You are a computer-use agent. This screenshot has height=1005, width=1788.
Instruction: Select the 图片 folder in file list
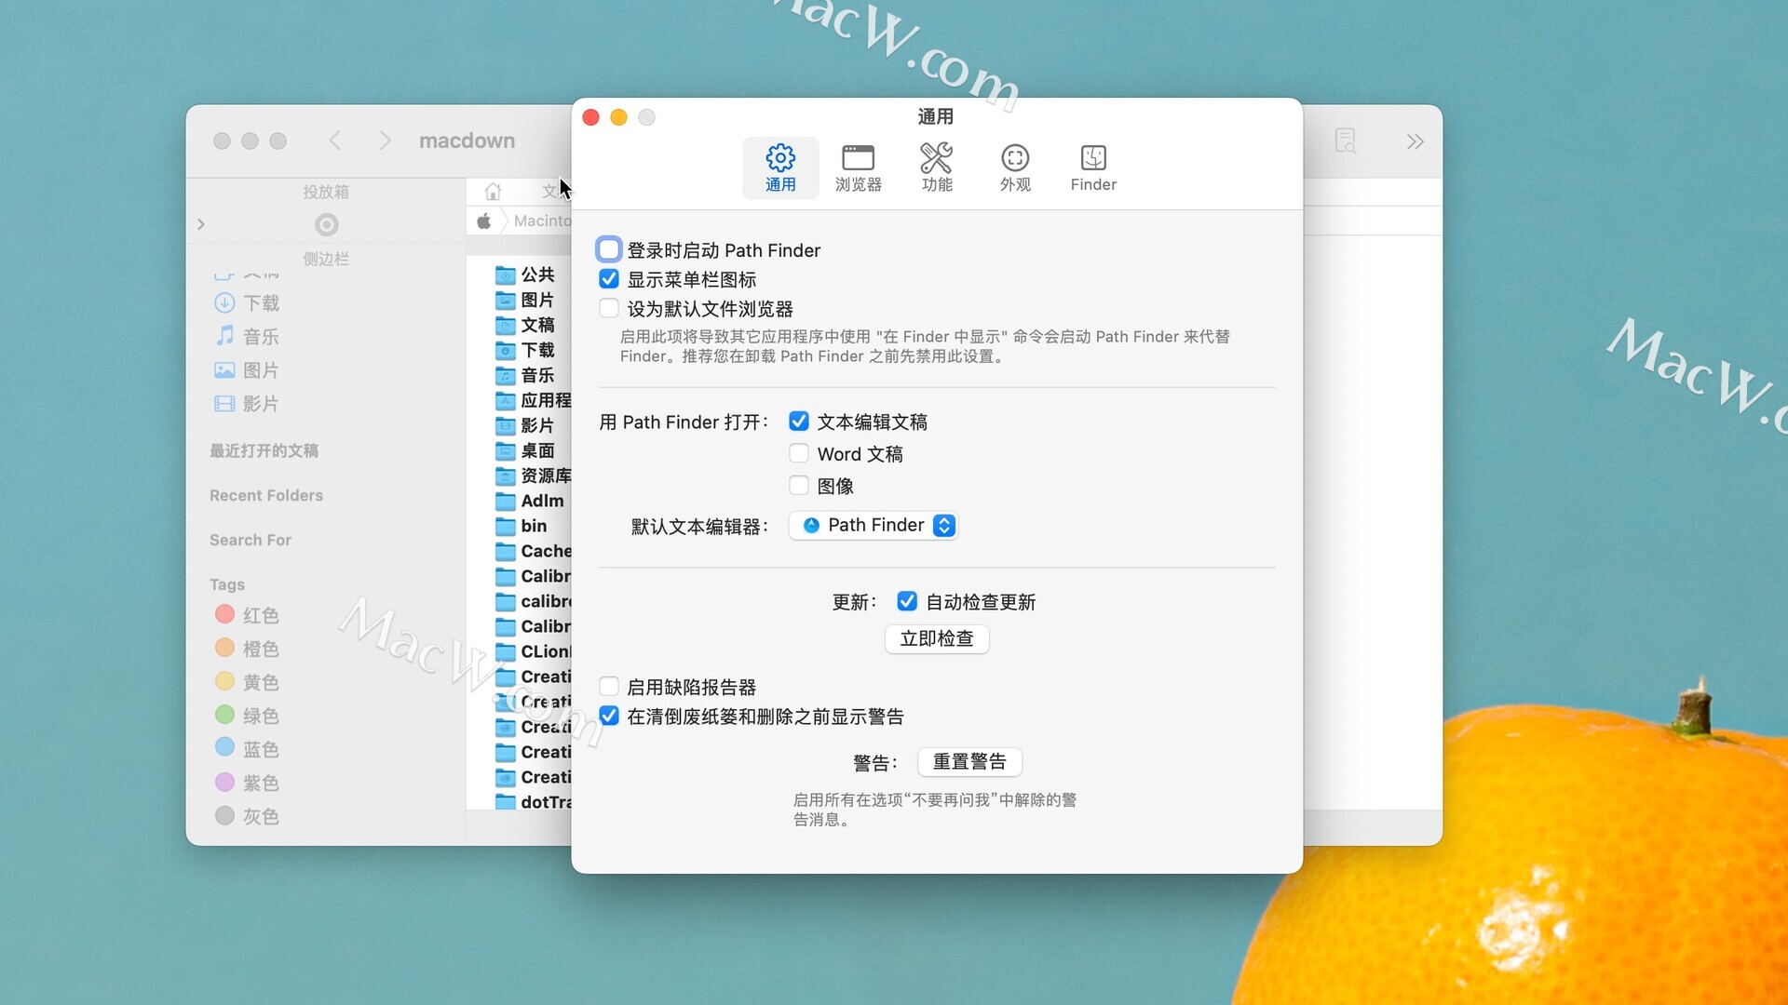[525, 300]
